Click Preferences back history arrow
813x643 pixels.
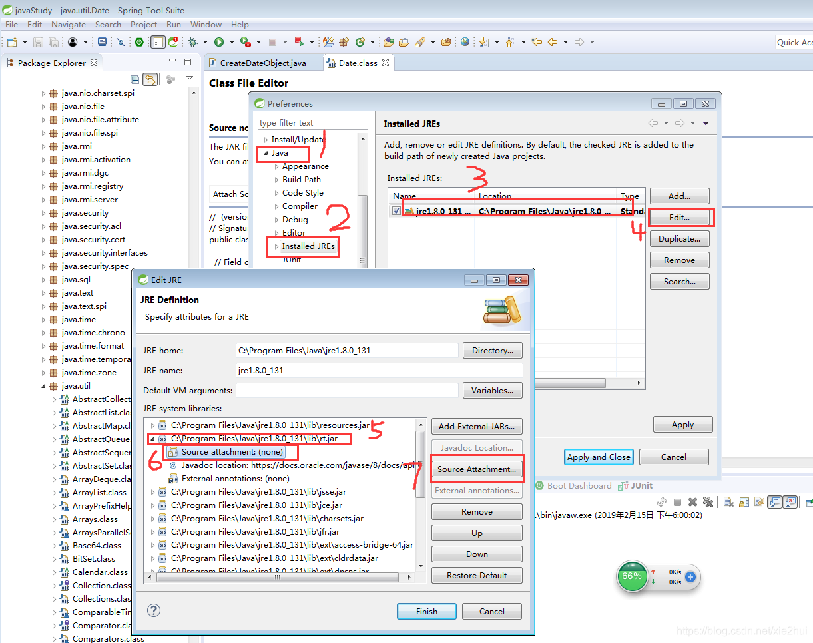click(653, 123)
